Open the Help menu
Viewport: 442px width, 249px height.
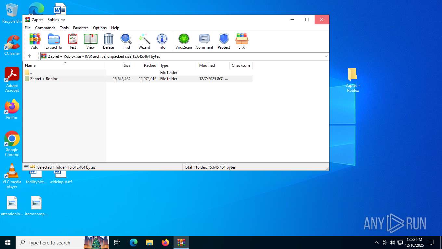coord(115,28)
